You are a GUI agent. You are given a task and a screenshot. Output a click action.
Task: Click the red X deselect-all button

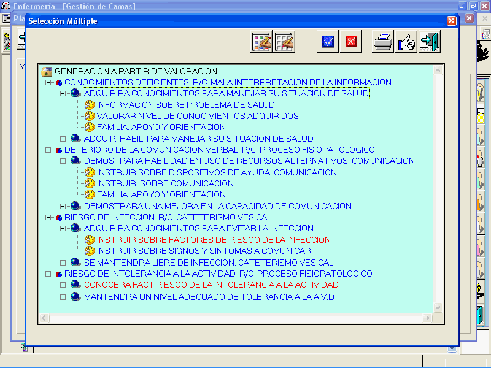[350, 42]
